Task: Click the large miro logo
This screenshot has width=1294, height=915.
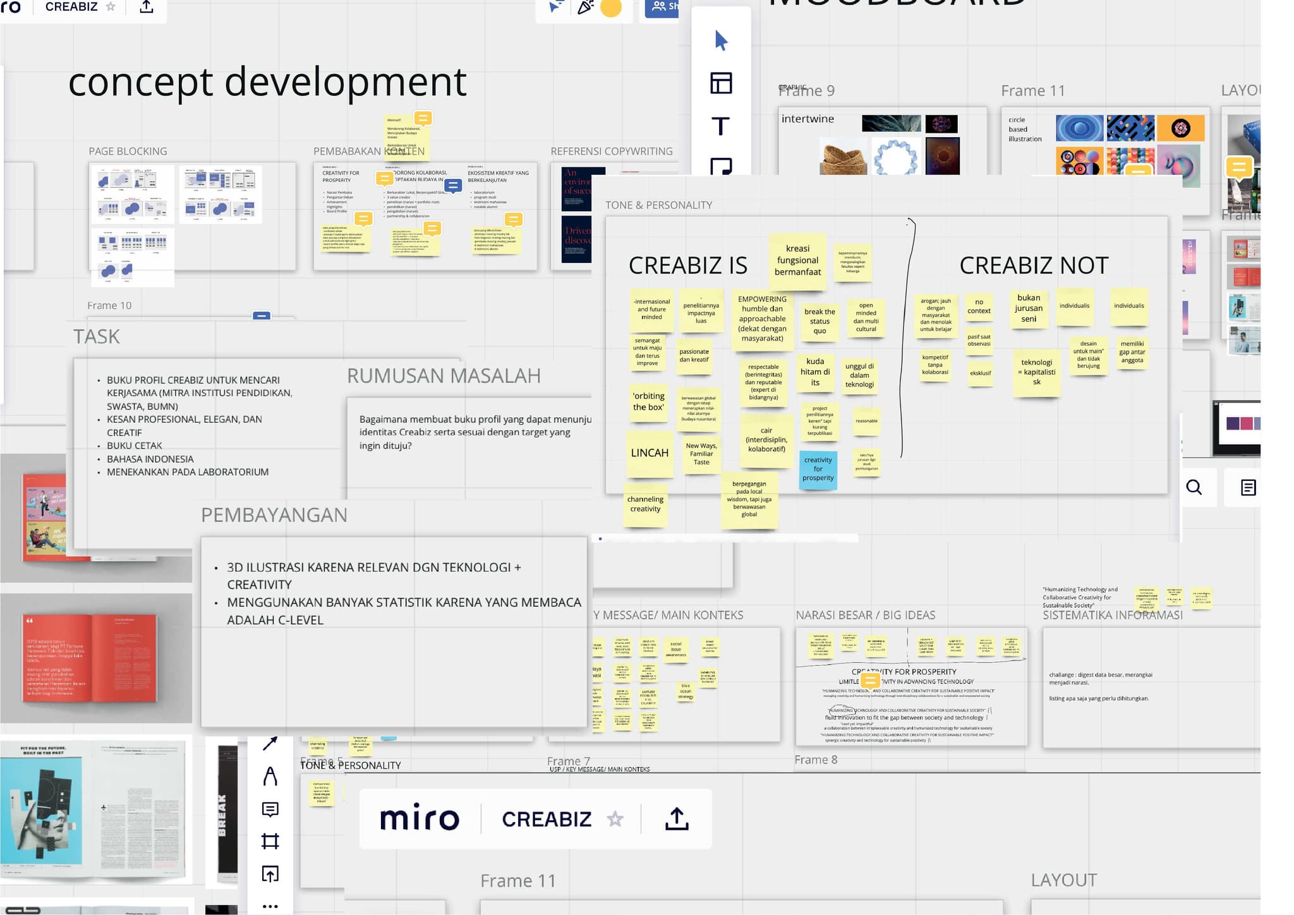Action: (x=420, y=818)
